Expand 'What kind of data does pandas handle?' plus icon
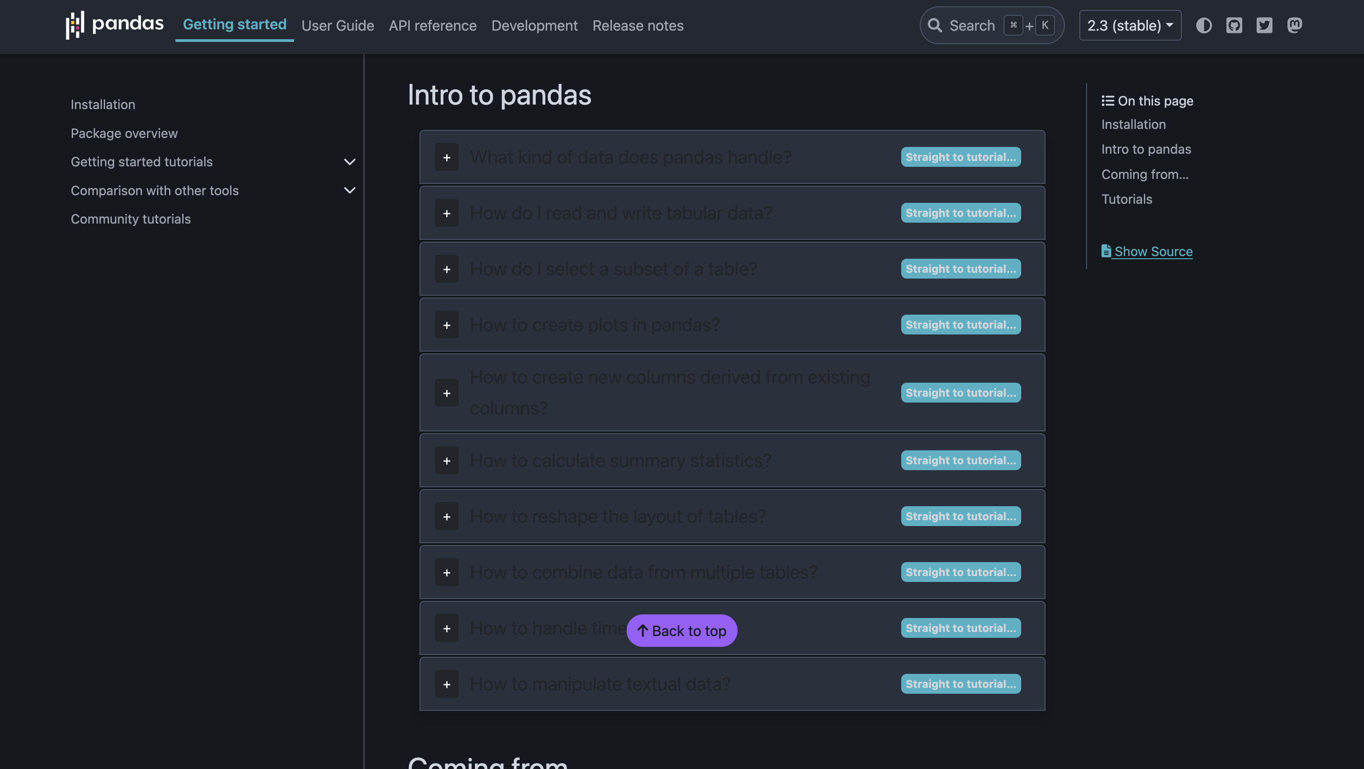The width and height of the screenshot is (1364, 769). pos(447,157)
